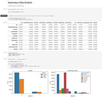102x98 pixels.
Task: Click the blue never bar for diabetes 0
Action: pos(58,84)
